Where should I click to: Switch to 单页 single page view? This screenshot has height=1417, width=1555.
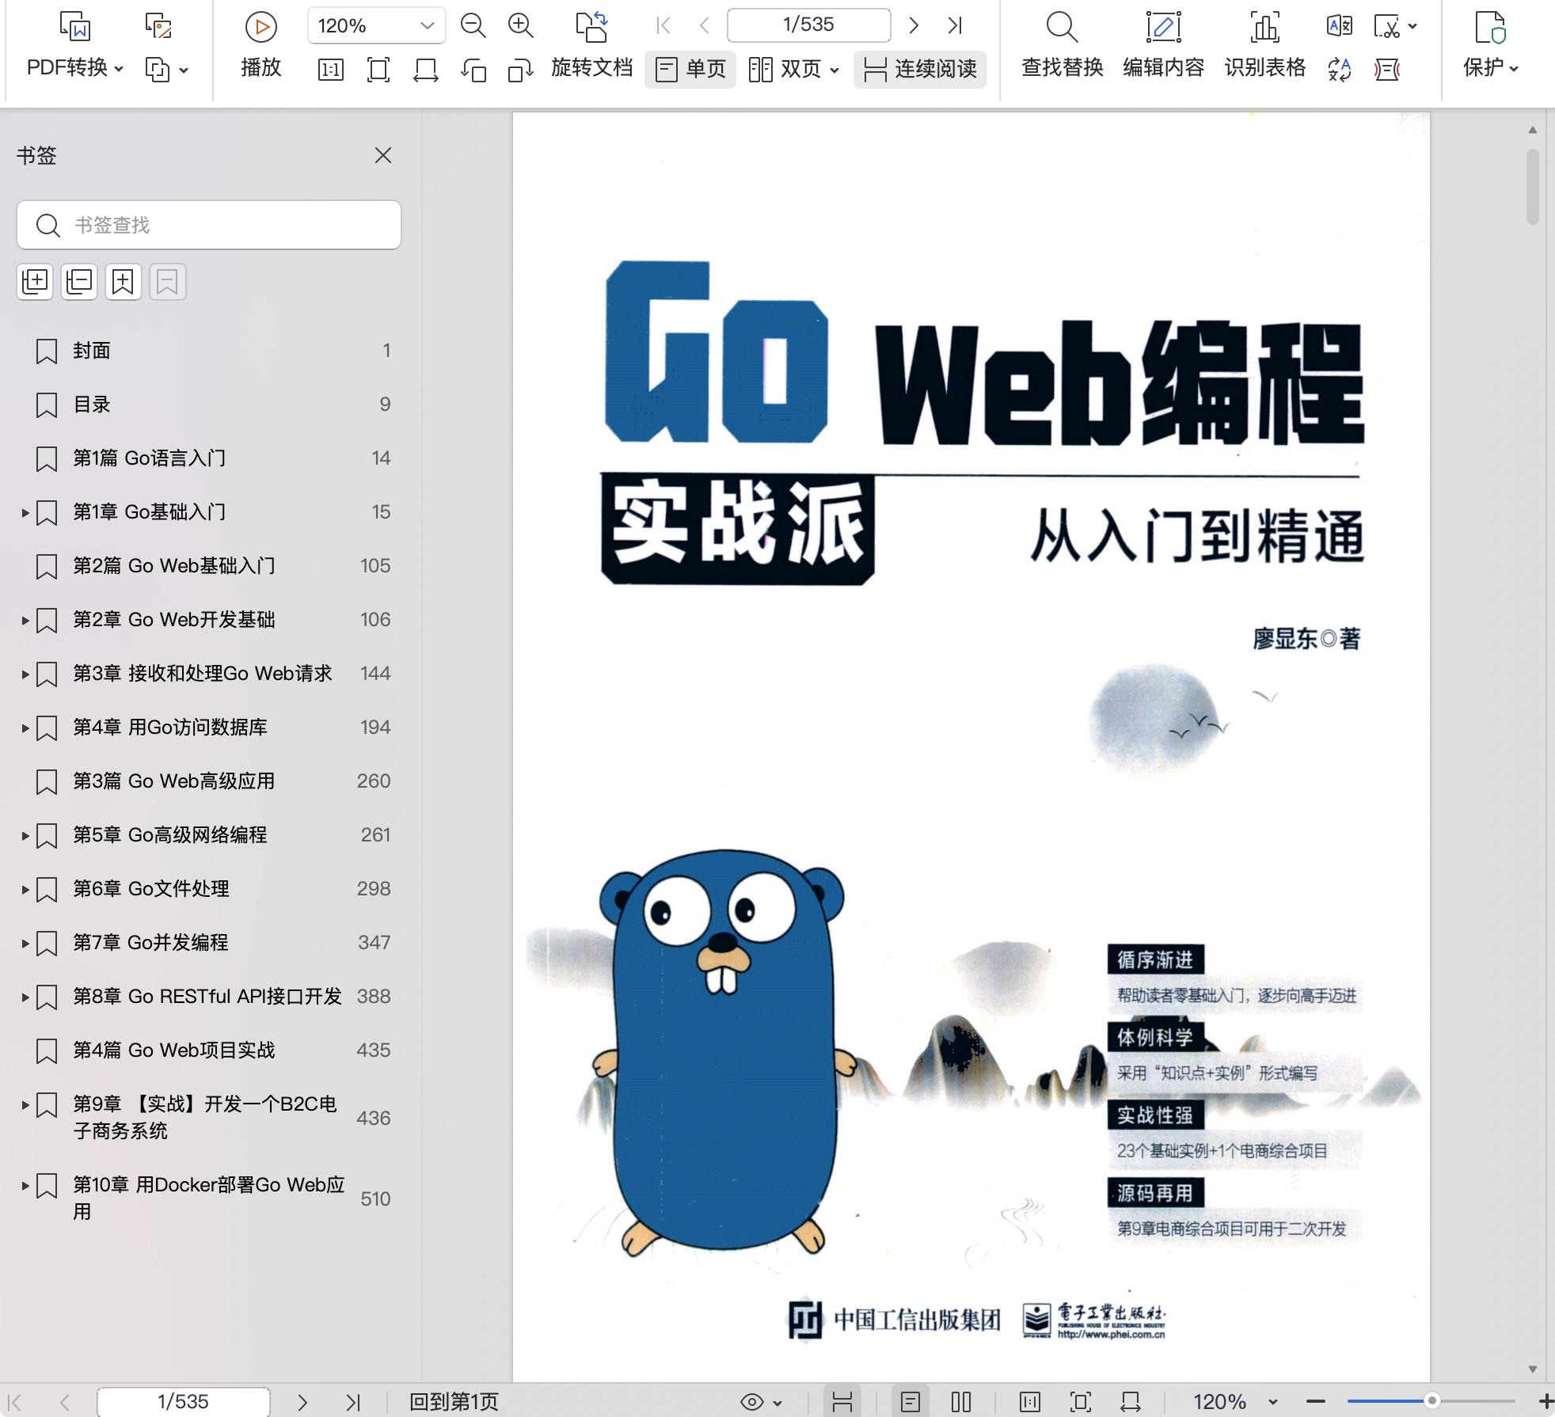(690, 69)
